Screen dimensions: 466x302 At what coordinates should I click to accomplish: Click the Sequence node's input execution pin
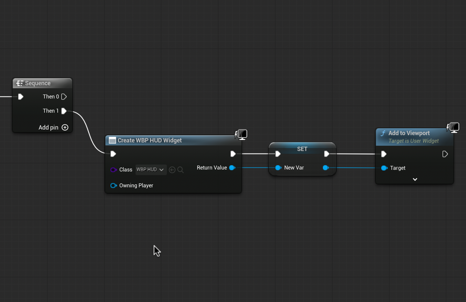[21, 97]
